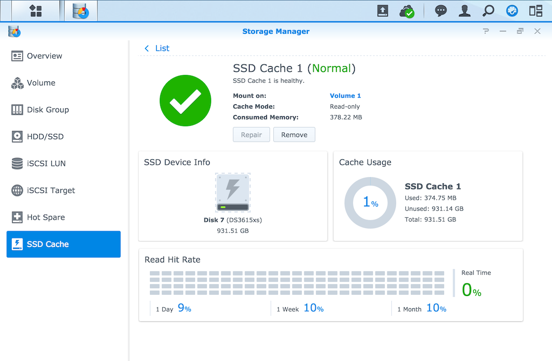This screenshot has width=552, height=361.
Task: Click the Repair button
Action: 251,135
